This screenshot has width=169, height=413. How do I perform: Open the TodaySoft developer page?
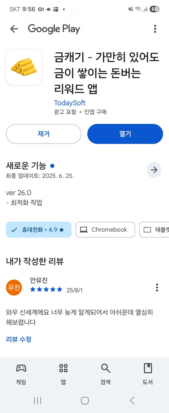70,103
